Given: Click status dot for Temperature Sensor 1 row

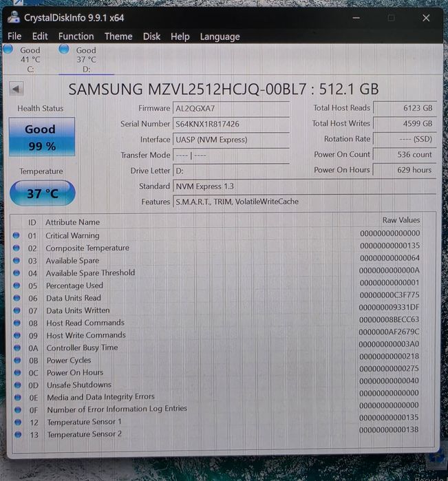Looking at the screenshot, I should 18,422.
